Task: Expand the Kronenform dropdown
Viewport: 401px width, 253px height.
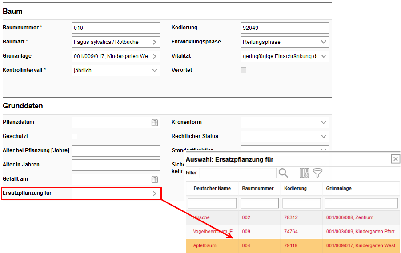Action: pyautogui.click(x=324, y=123)
